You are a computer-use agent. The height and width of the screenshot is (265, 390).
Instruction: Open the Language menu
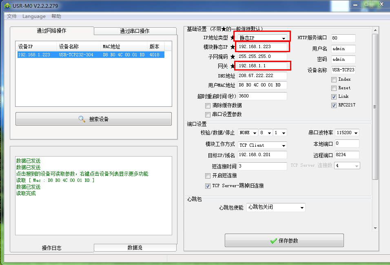coord(34,16)
